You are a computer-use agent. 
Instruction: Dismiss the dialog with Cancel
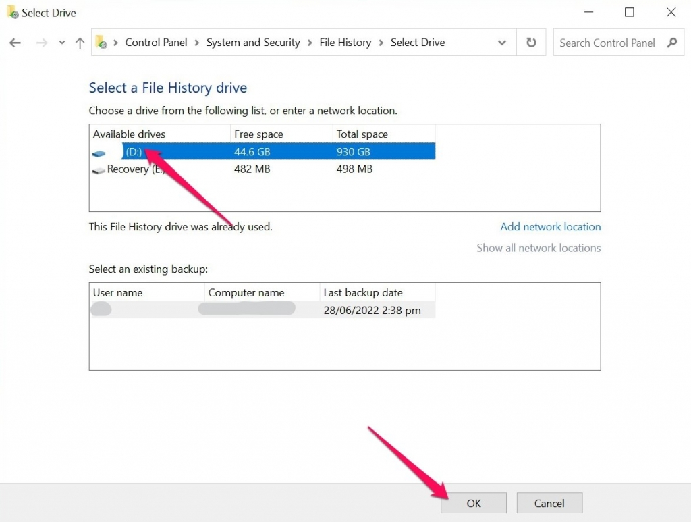[x=549, y=502]
